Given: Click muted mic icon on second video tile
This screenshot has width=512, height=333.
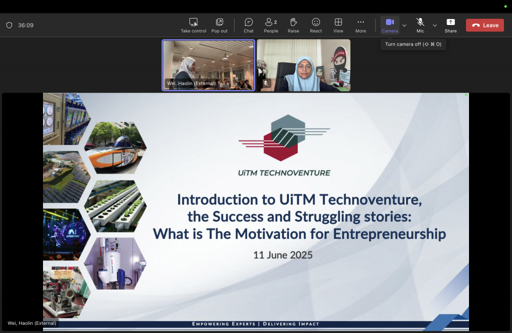Looking at the screenshot, I should click(266, 83).
